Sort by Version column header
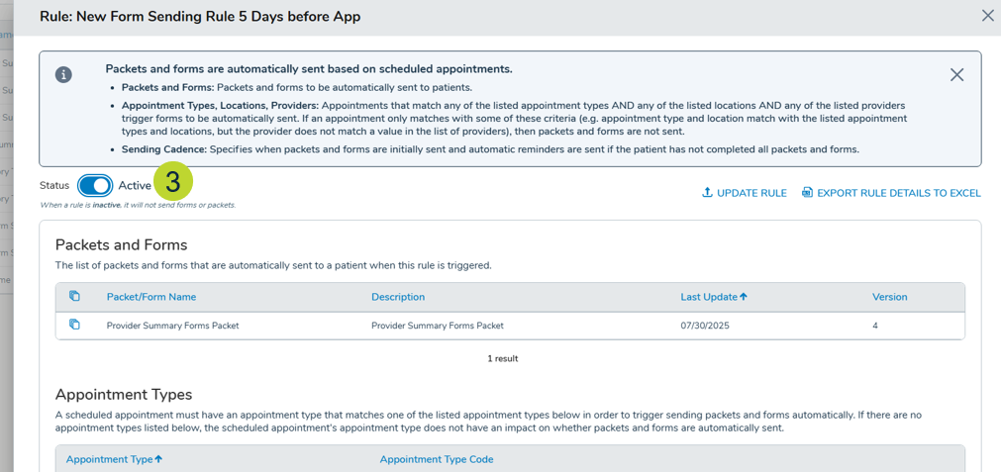Image resolution: width=1001 pixels, height=472 pixels. tap(889, 297)
